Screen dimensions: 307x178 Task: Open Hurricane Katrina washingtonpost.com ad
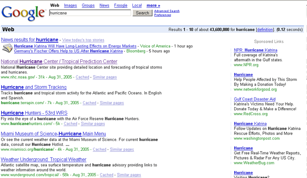tap(250, 124)
